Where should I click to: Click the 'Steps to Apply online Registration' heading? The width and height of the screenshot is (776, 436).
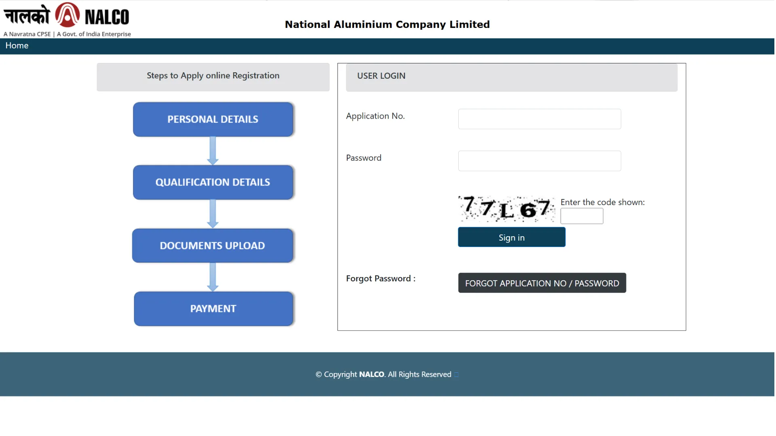click(213, 75)
